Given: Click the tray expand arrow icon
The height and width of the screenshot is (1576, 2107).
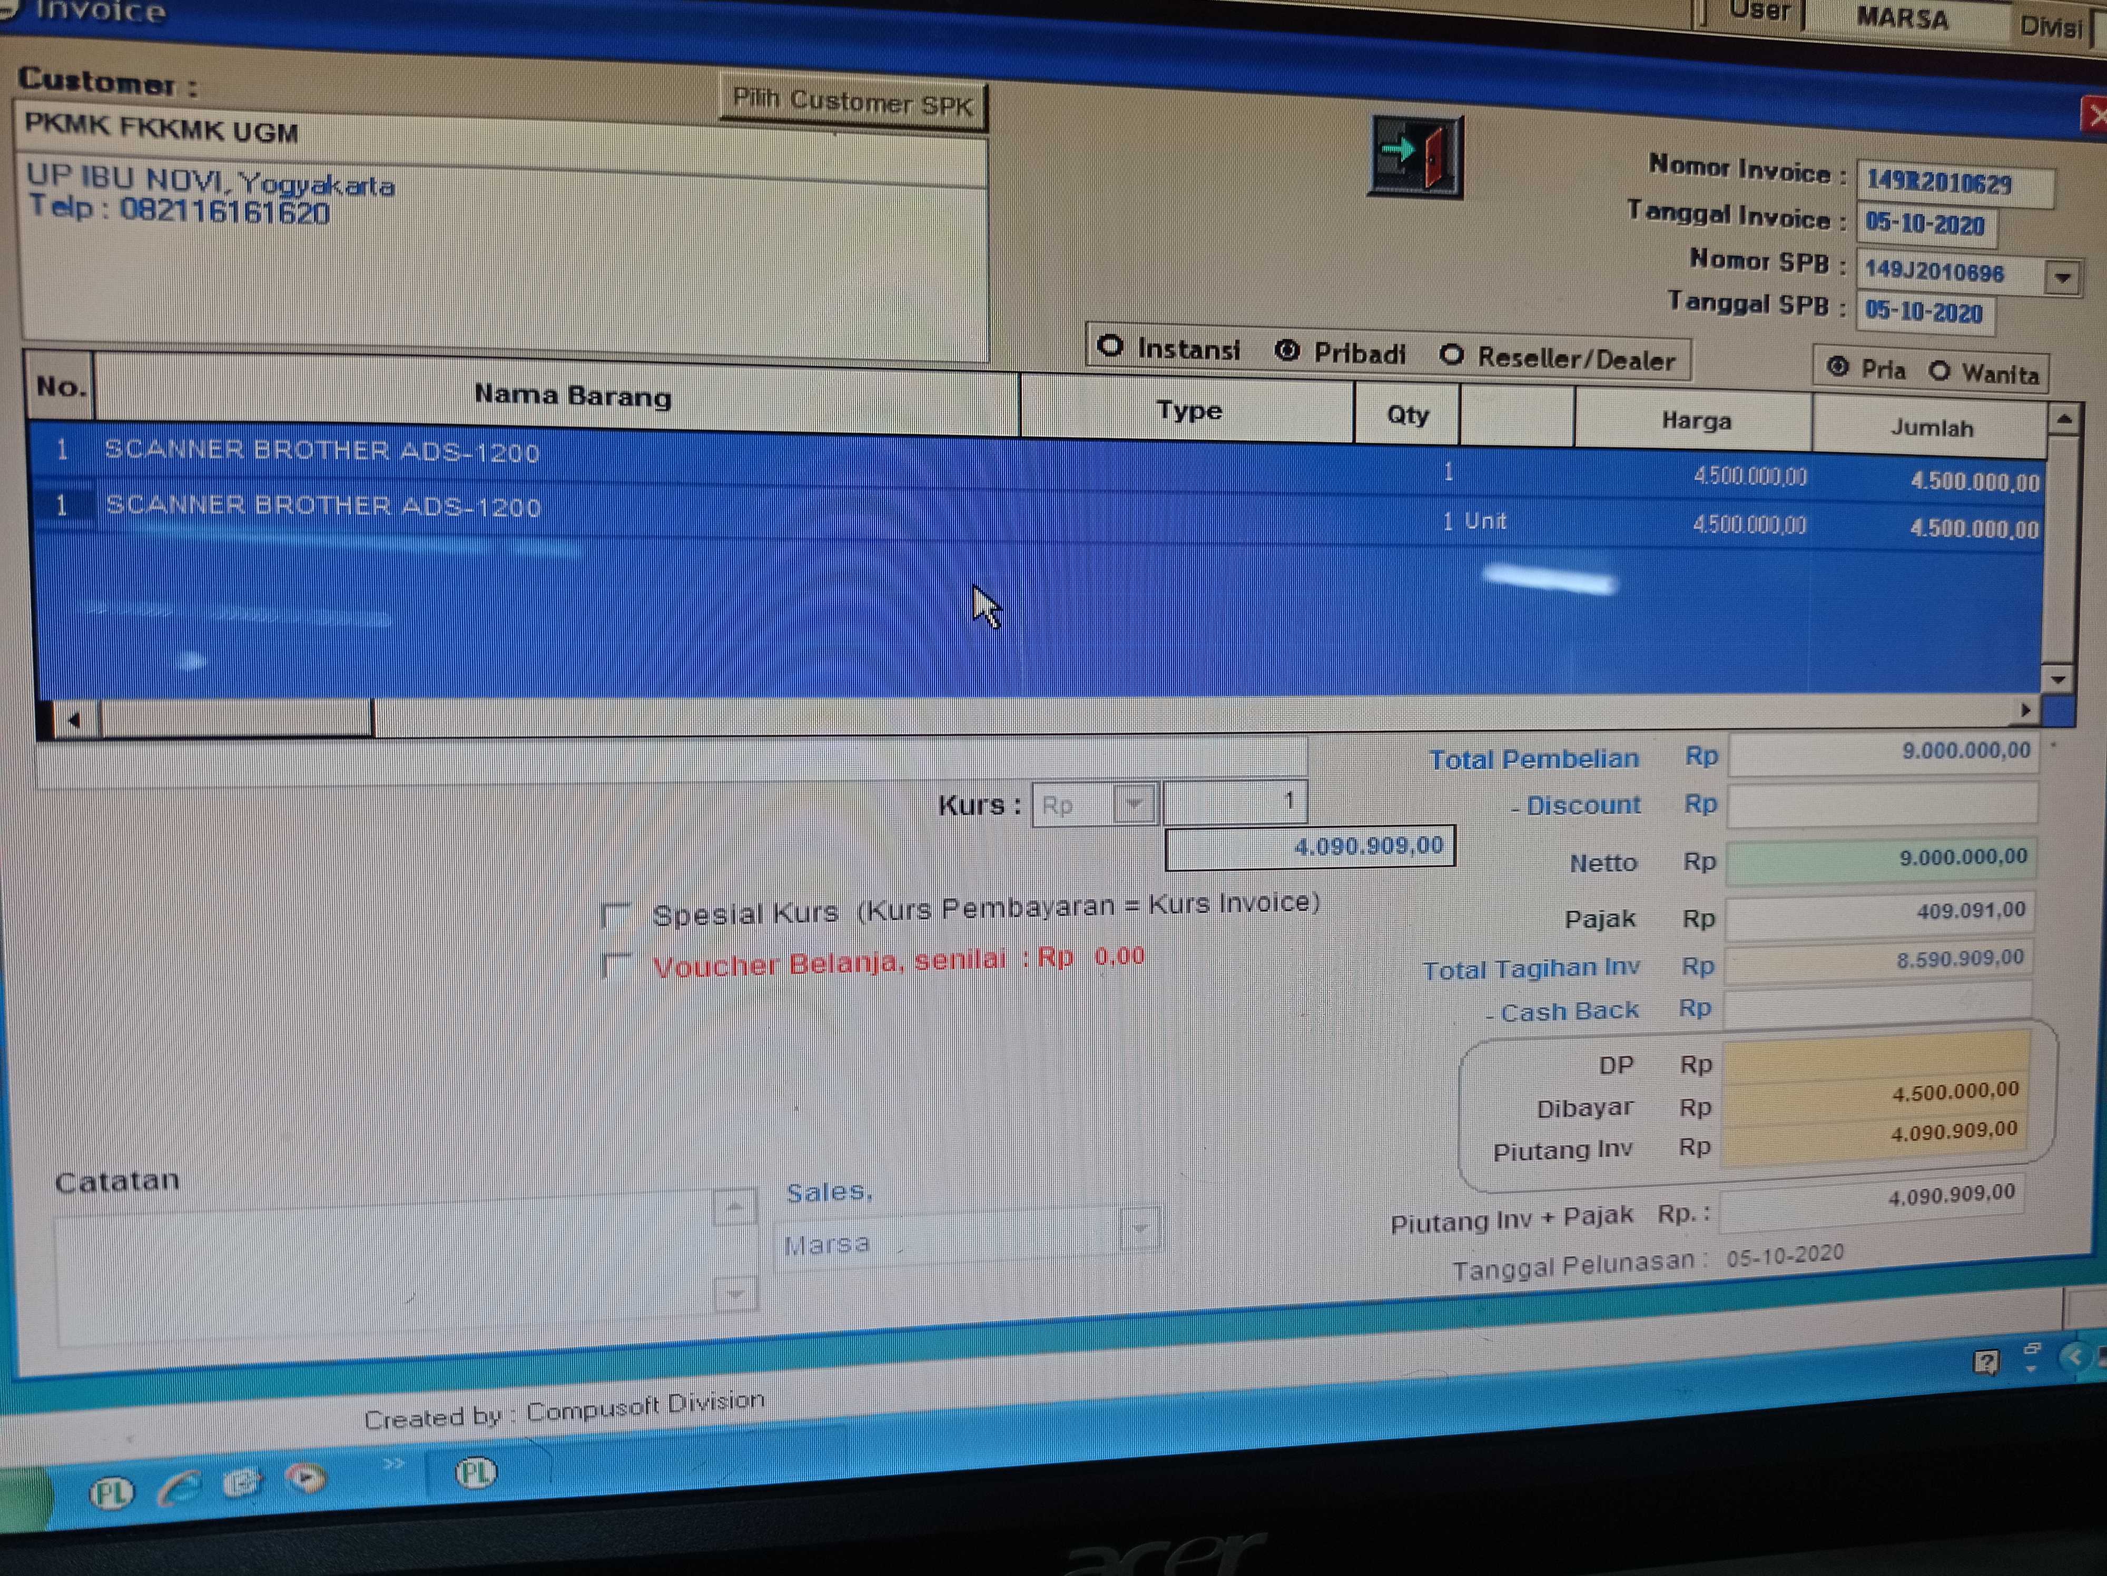Looking at the screenshot, I should pyautogui.click(x=2074, y=1357).
